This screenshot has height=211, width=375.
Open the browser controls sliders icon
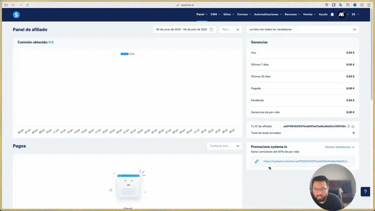click(x=362, y=5)
